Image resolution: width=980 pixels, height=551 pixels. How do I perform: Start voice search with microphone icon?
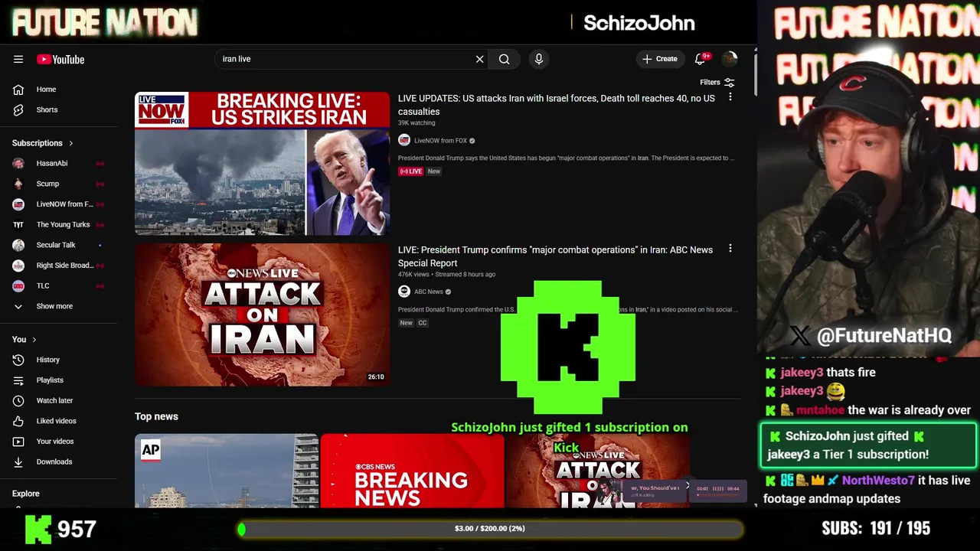539,59
